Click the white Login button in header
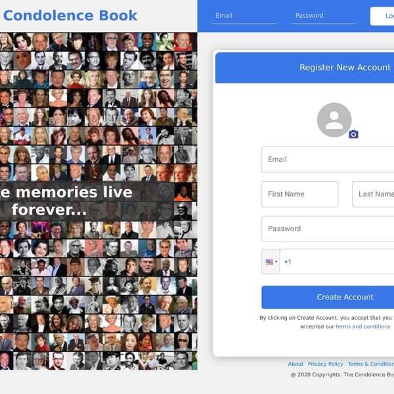The width and height of the screenshot is (394, 394). click(382, 16)
